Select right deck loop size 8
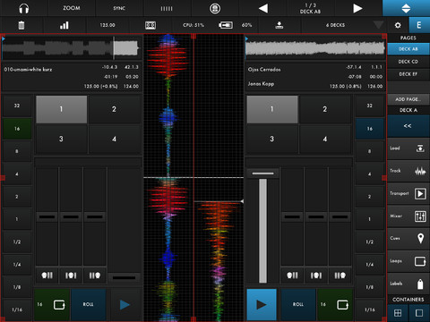The height and width of the screenshot is (322, 430). click(x=370, y=151)
